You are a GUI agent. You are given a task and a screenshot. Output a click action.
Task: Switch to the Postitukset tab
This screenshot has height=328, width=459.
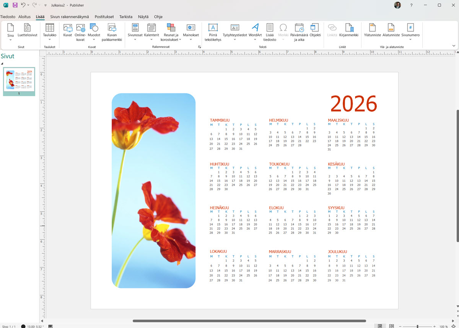click(104, 17)
